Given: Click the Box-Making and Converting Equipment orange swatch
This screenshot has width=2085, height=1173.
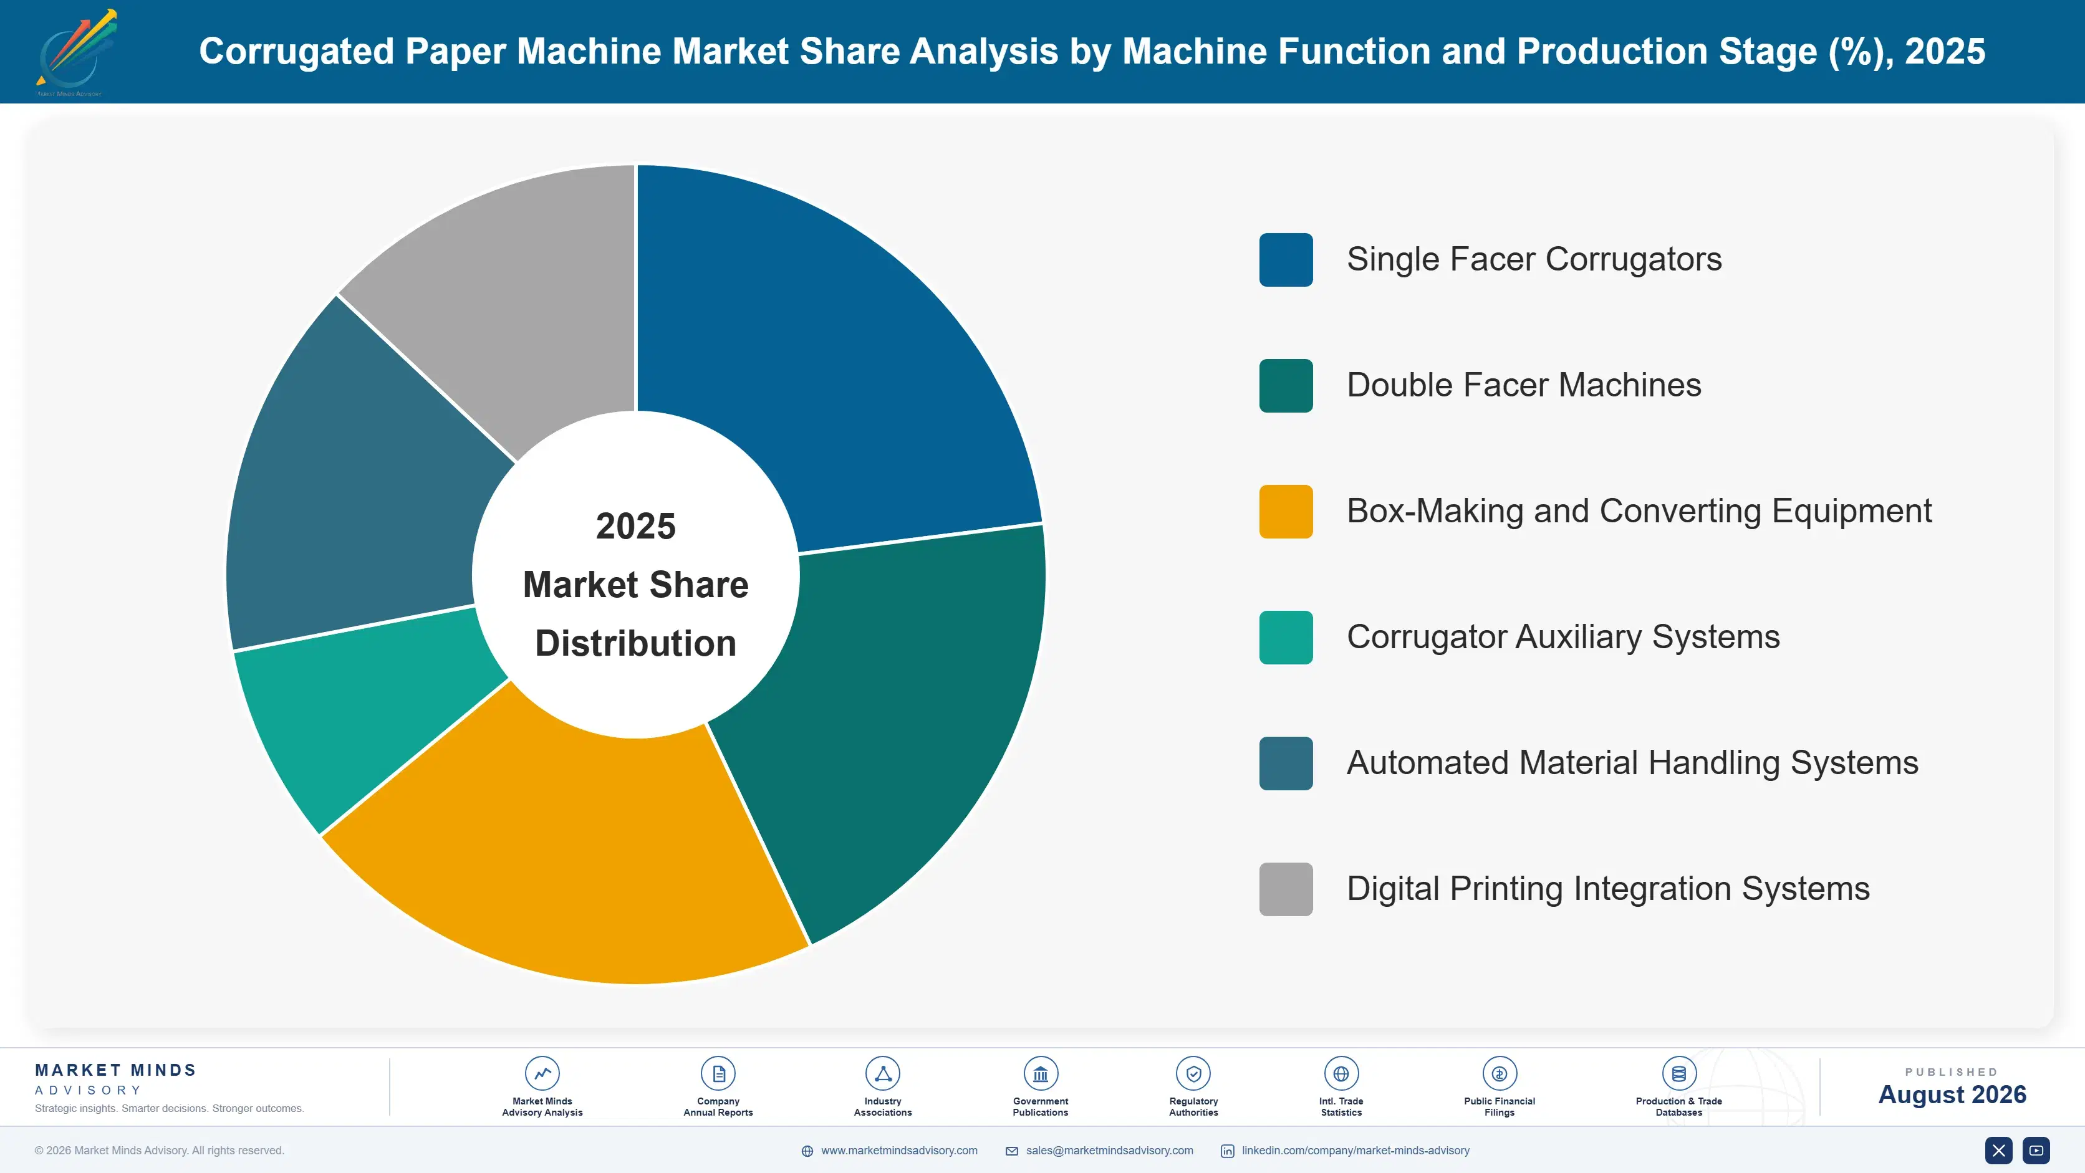Looking at the screenshot, I should [1286, 511].
